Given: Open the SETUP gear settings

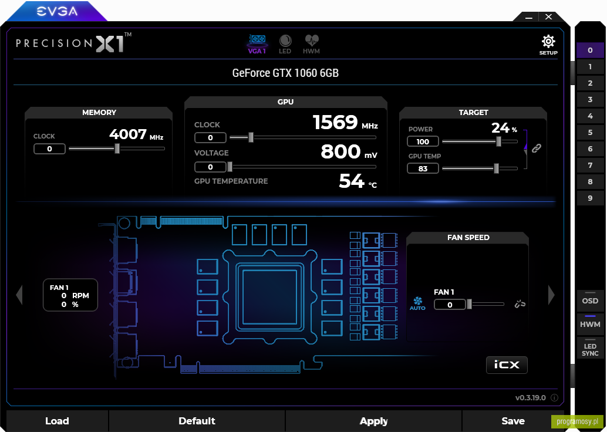Looking at the screenshot, I should (548, 45).
